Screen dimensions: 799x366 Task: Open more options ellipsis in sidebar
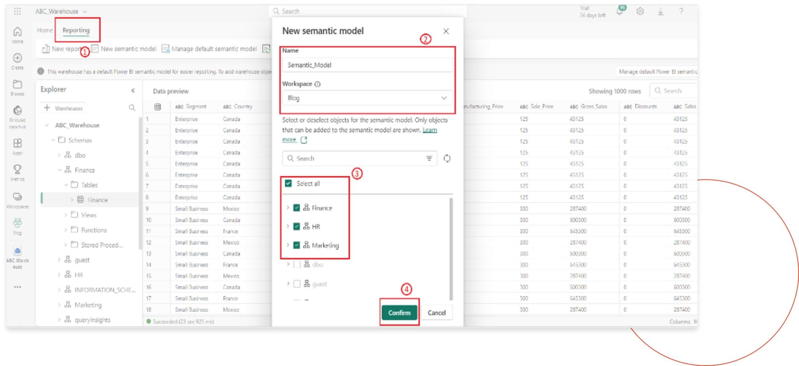point(18,287)
